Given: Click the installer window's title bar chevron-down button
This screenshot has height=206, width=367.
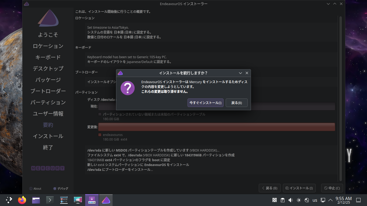Looking at the screenshot, I should pos(328,4).
